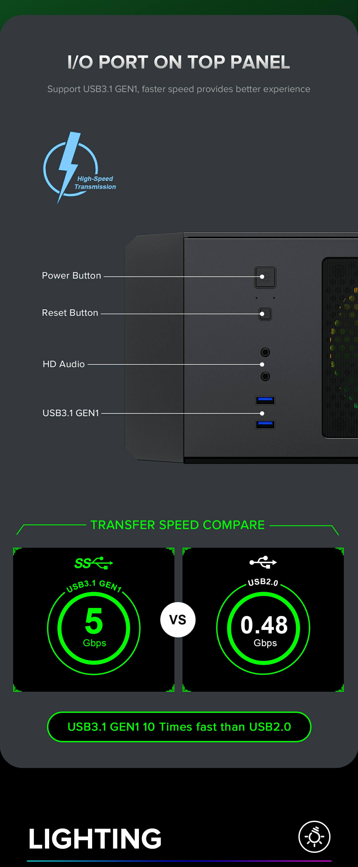358x867 pixels.
Task: Click the lower HD audio jack
Action: (x=265, y=376)
